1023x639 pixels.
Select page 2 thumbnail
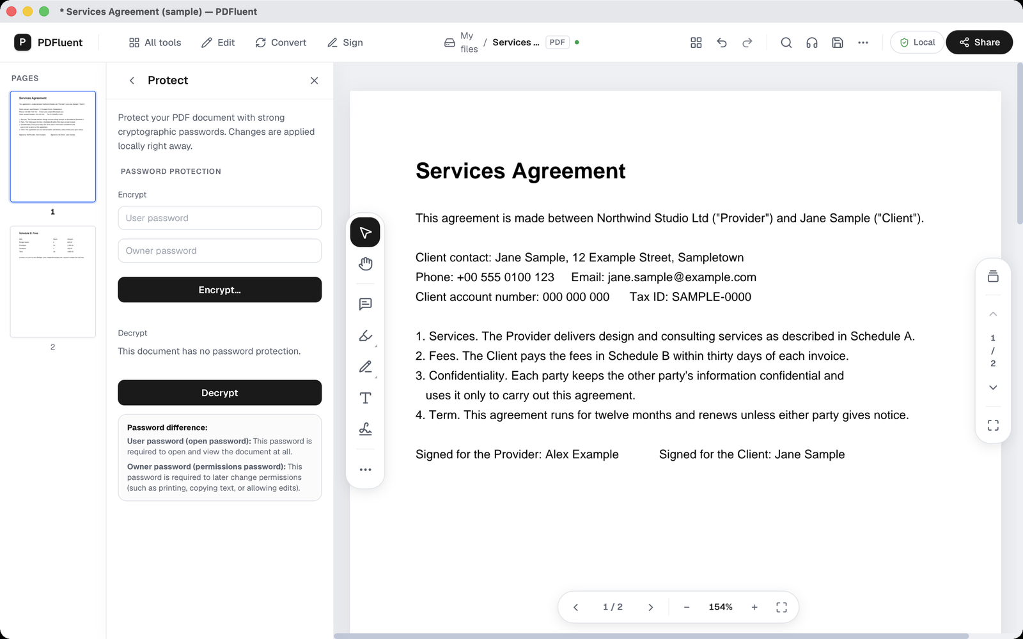tap(52, 281)
